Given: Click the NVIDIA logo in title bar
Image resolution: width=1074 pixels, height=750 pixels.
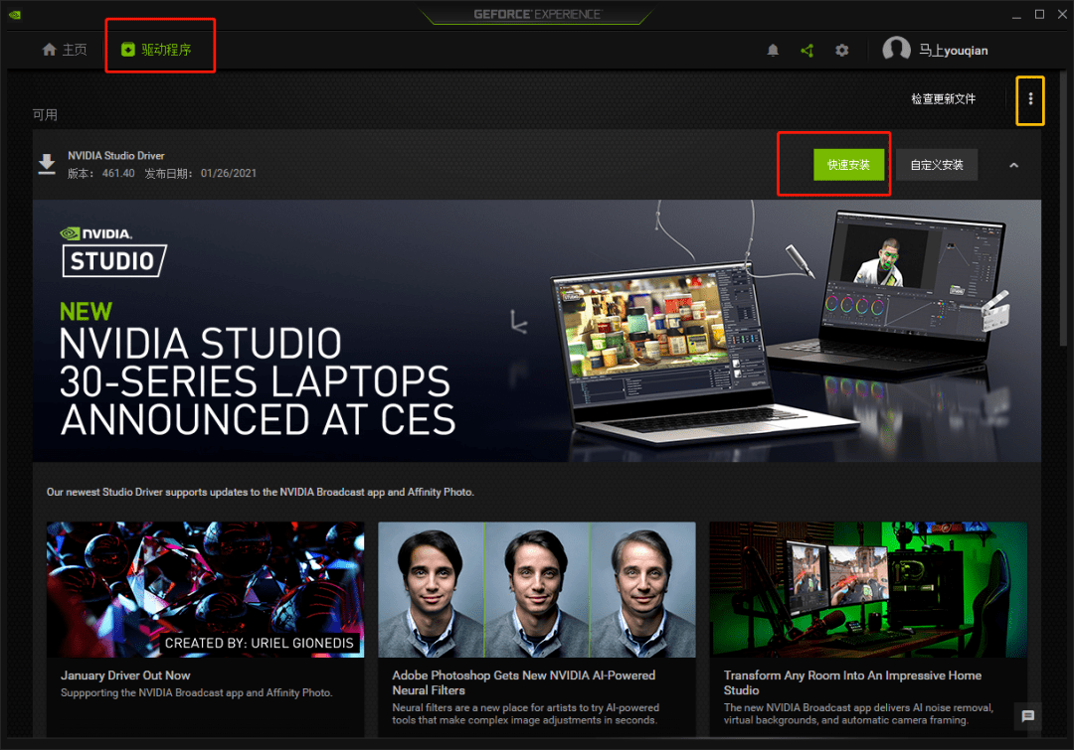Looking at the screenshot, I should [14, 14].
